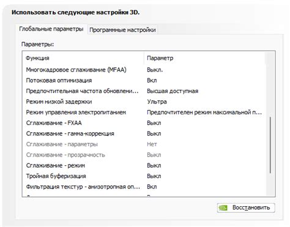
Task: Select the Предпочтительная частота обновления row
Action: 144,91
